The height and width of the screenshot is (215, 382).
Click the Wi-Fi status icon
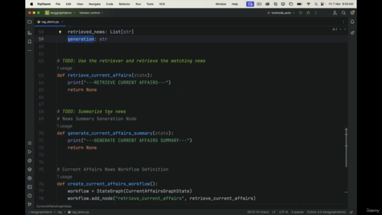click(x=309, y=4)
